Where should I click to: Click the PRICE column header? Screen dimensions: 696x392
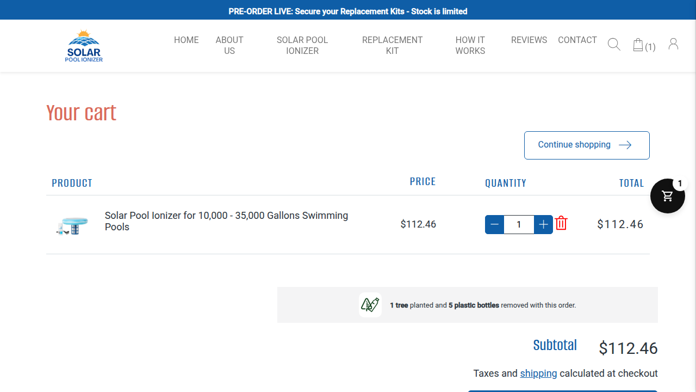pyautogui.click(x=423, y=181)
